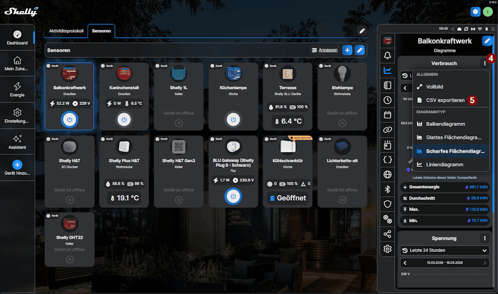This screenshot has width=498, height=294.
Task: Toggle power of Küchenlampe card
Action: click(x=233, y=120)
